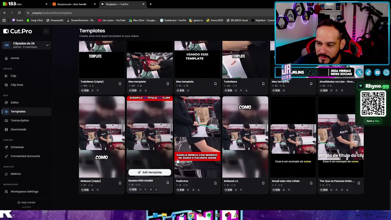Open the PodEntrar template thumbnail
The width and height of the screenshot is (391, 220).
(x=197, y=137)
